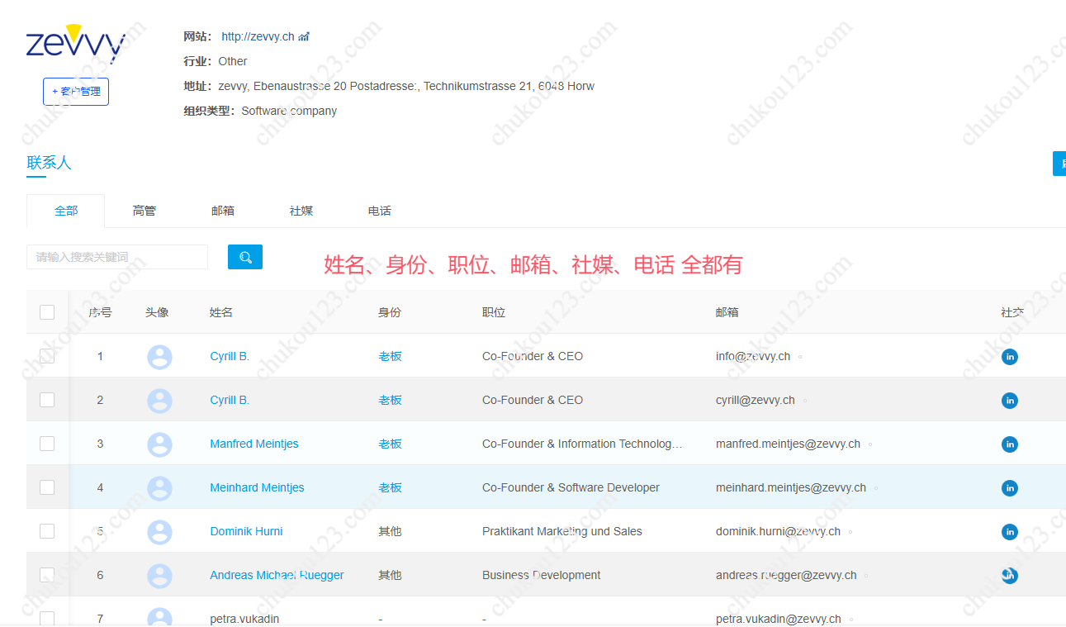Click avatar in row 2
Viewport: 1066px width, 627px height.
tap(159, 401)
